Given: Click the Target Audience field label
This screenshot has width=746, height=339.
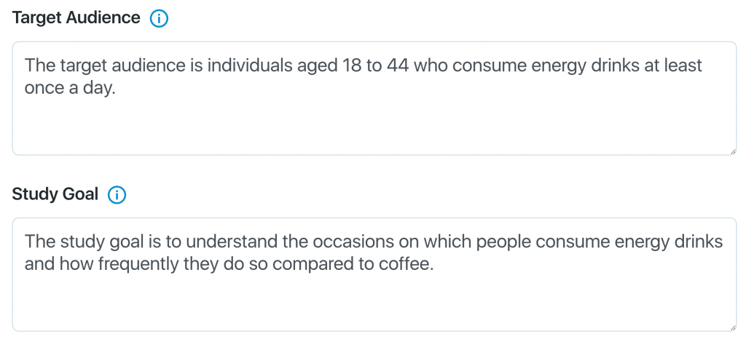Looking at the screenshot, I should 76,18.
